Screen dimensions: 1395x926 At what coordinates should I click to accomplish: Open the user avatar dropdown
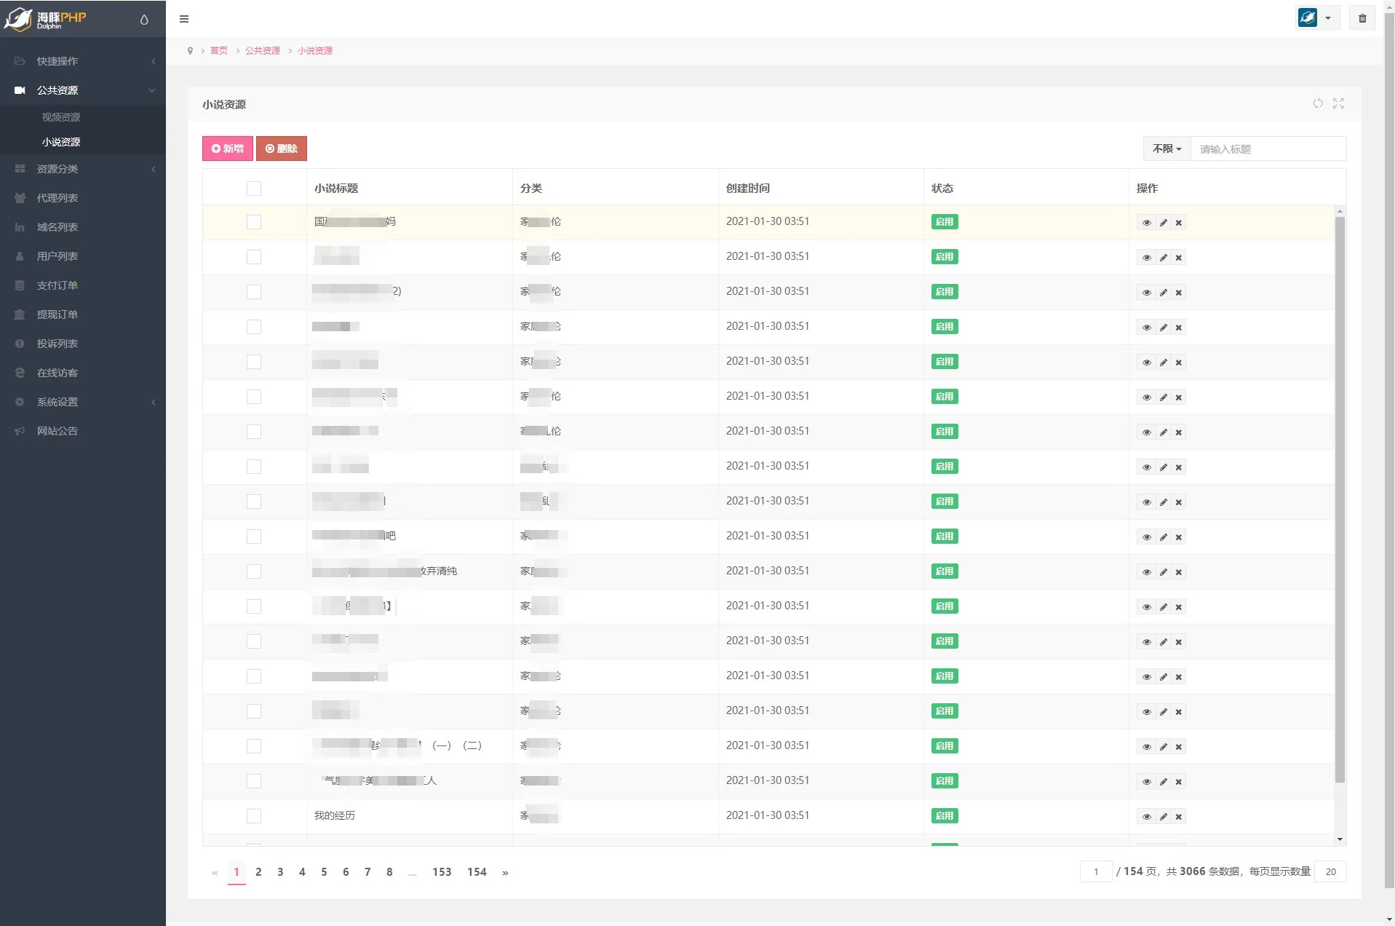point(1316,18)
